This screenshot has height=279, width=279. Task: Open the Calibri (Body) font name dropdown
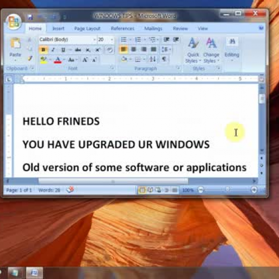tap(94, 40)
